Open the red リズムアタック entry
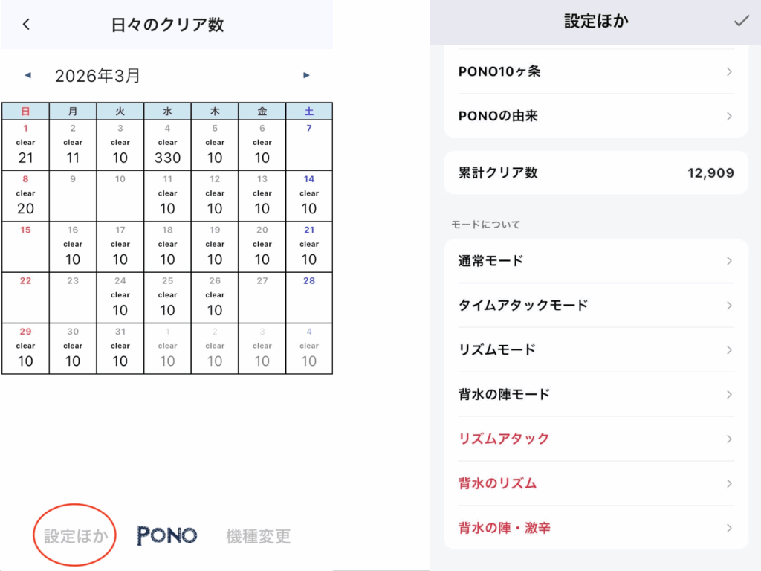The height and width of the screenshot is (571, 761). 596,439
